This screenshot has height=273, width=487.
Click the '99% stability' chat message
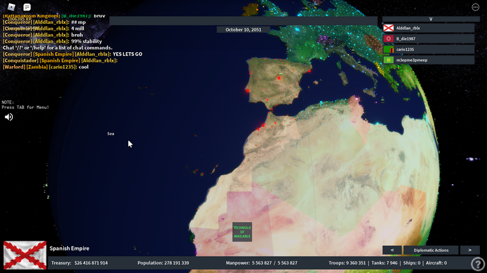[x=86, y=41]
